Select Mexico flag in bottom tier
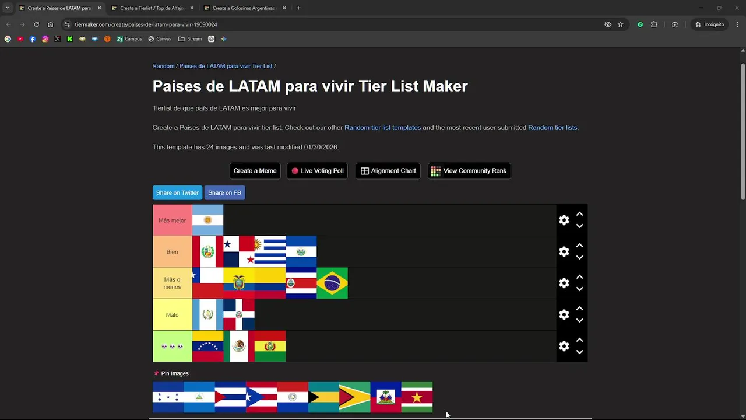 point(239,346)
